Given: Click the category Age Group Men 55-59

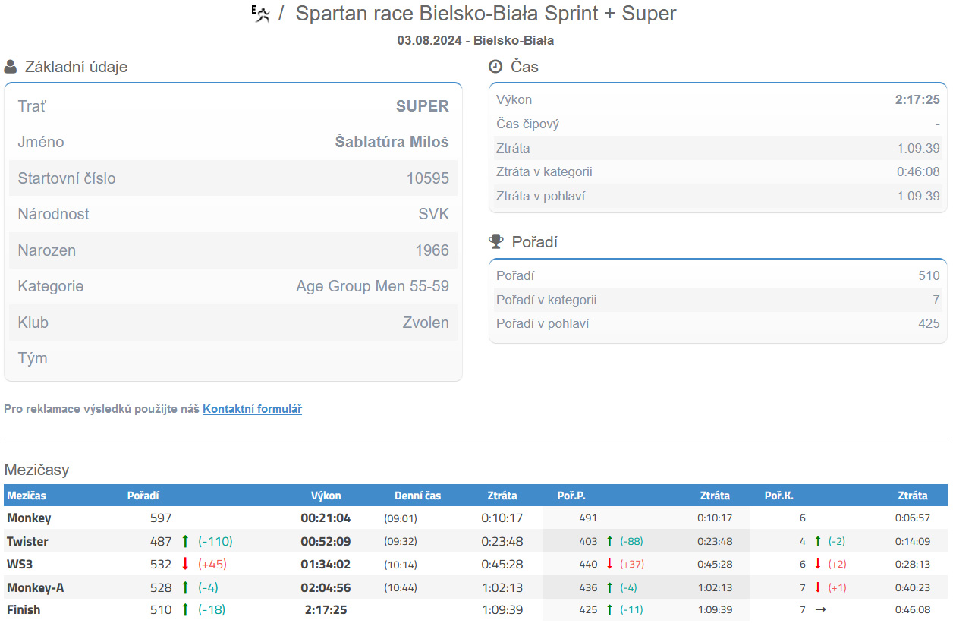Looking at the screenshot, I should click(373, 286).
